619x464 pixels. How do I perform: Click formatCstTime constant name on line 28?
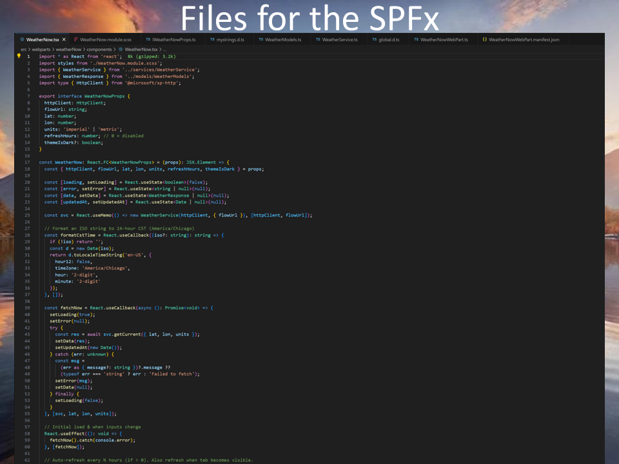78,235
